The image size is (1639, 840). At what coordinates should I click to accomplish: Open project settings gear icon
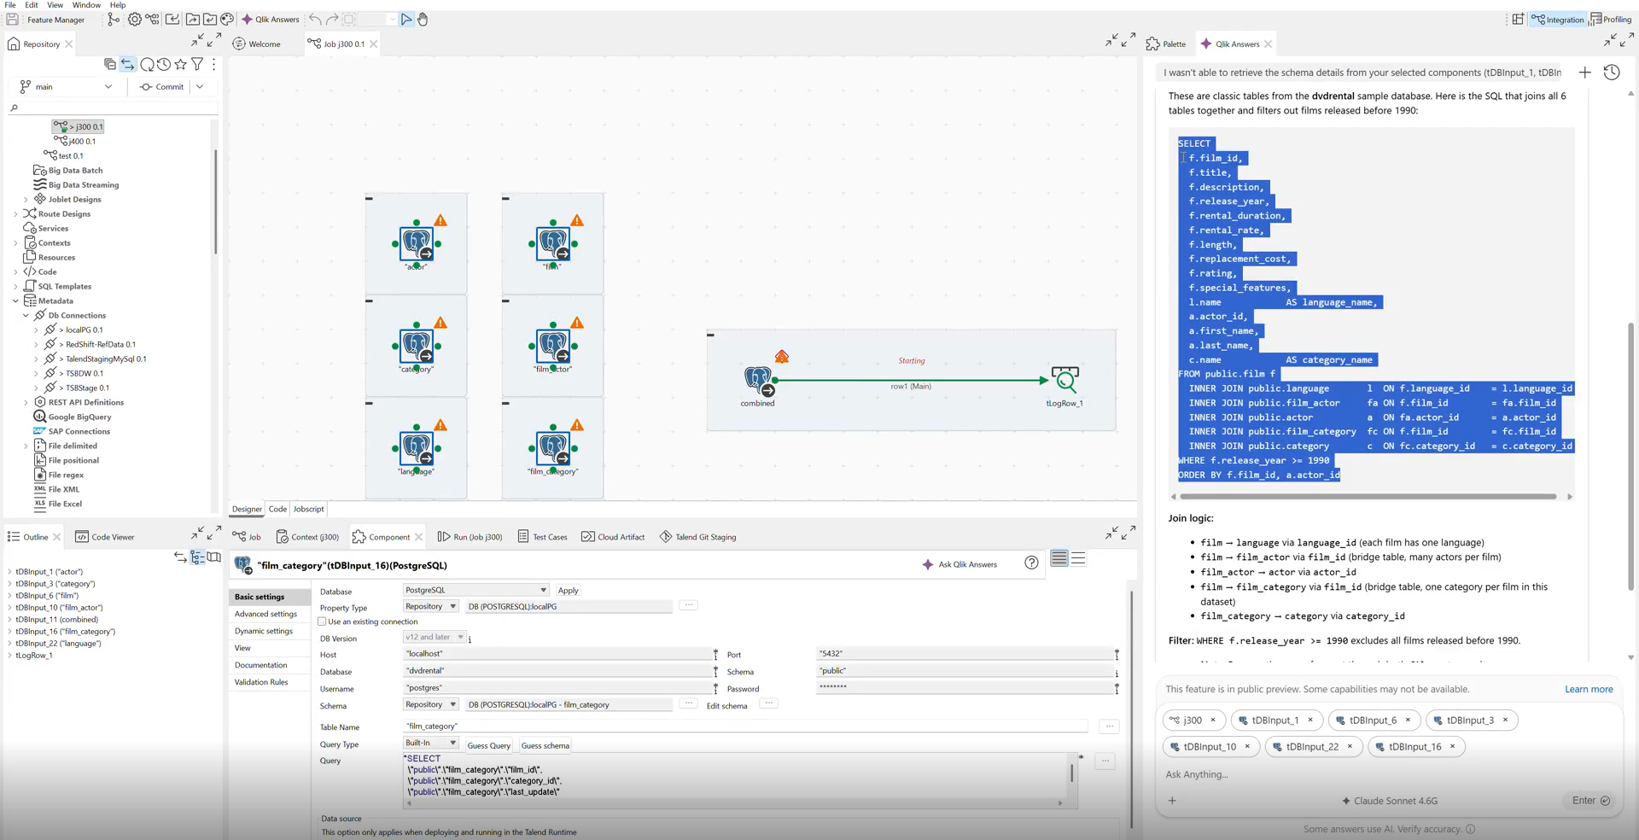click(135, 19)
